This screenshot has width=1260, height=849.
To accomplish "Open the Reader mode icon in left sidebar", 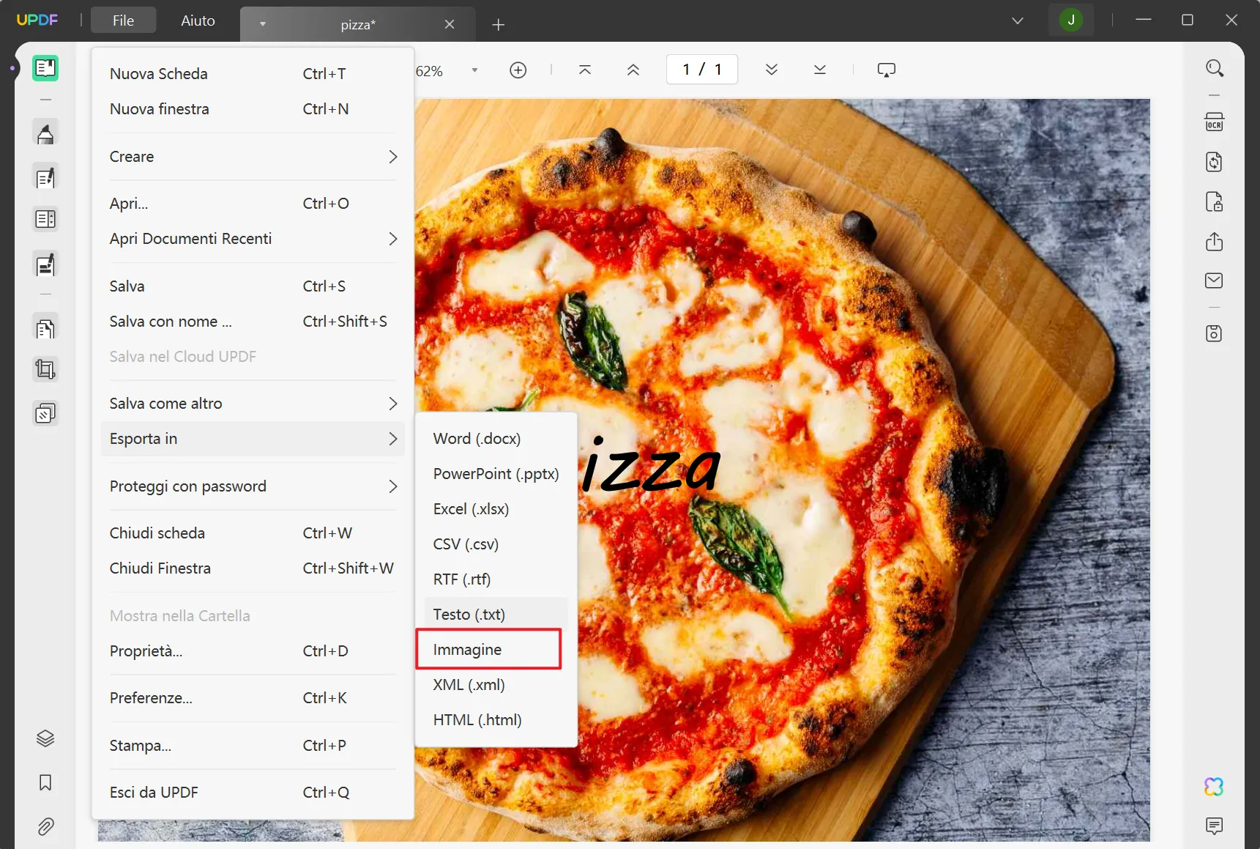I will point(45,68).
